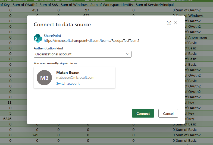Select the Sum of SAS column header
Viewport: 213px width, 145px height.
coord(49,5)
